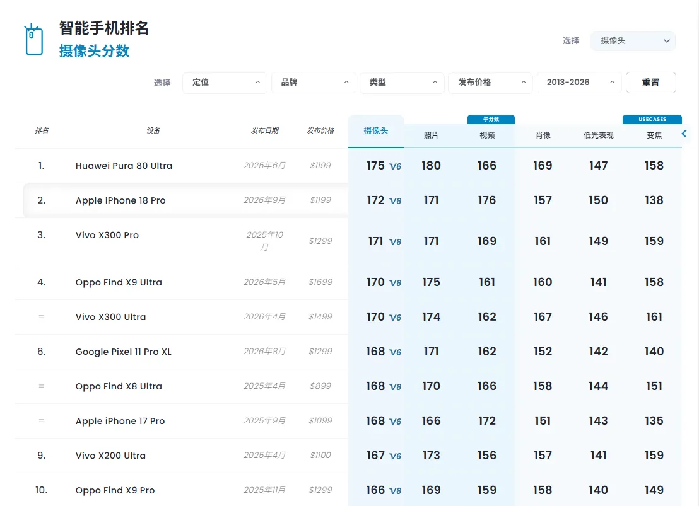Screen dimensions: 699x506
Task: Click the 175 camera score for Huawei Pura 80 Ultra
Action: (375, 166)
